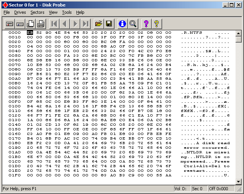Click the ASCII text 'restart........'
Screen dimensions: 244x194
pos(207,171)
